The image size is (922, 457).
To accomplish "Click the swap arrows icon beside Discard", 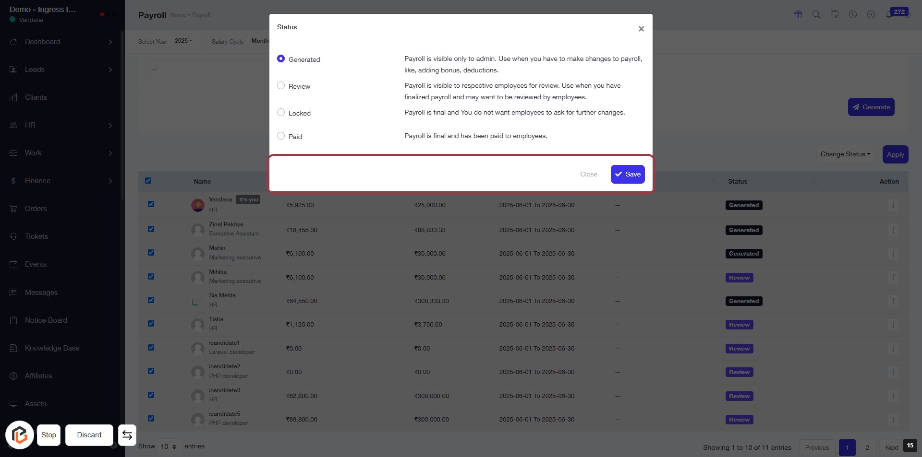I will pyautogui.click(x=127, y=435).
